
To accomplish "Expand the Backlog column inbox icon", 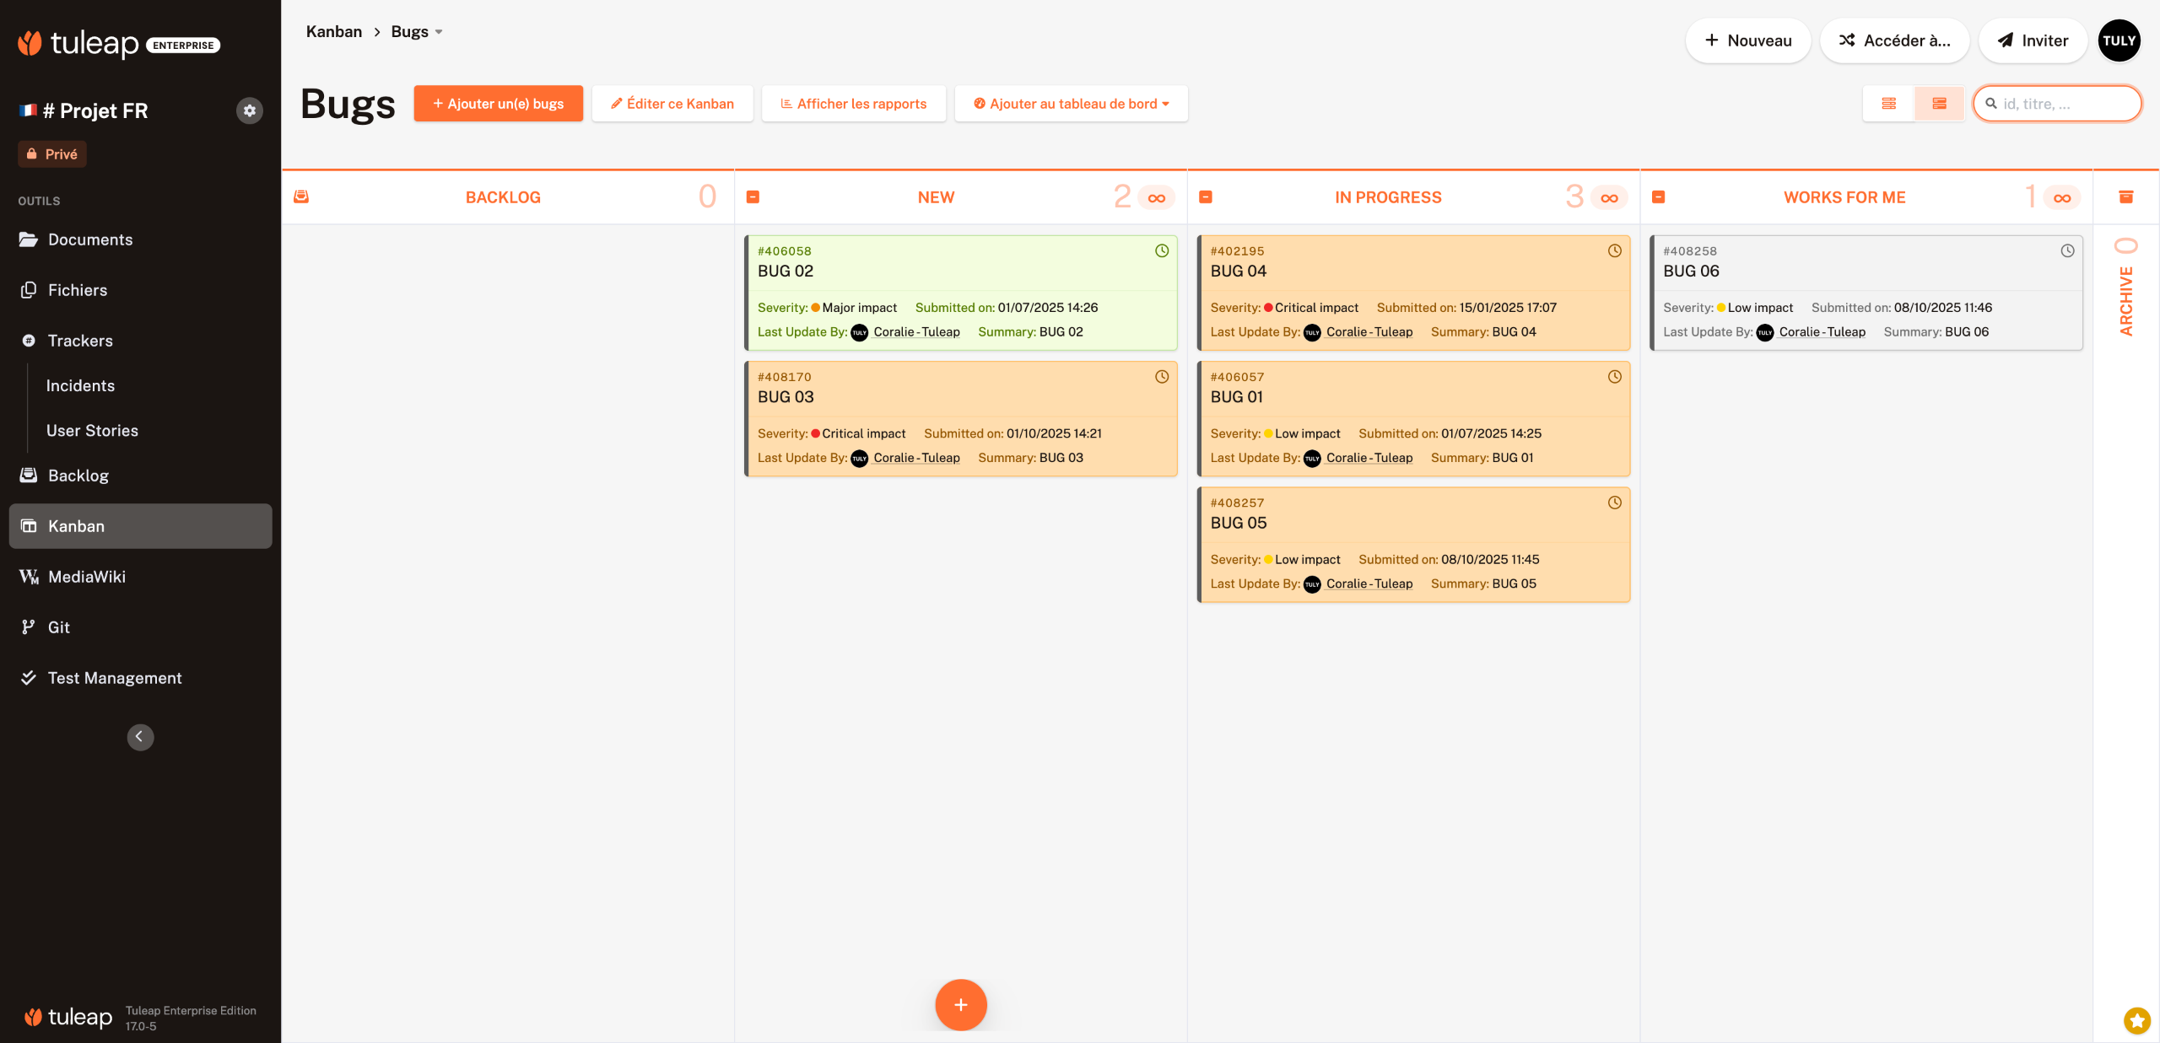I will [301, 196].
